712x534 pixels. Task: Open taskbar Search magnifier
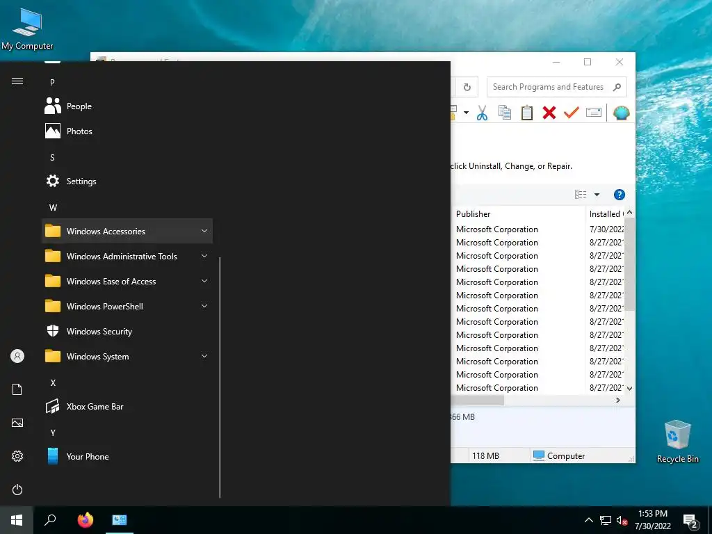50,520
